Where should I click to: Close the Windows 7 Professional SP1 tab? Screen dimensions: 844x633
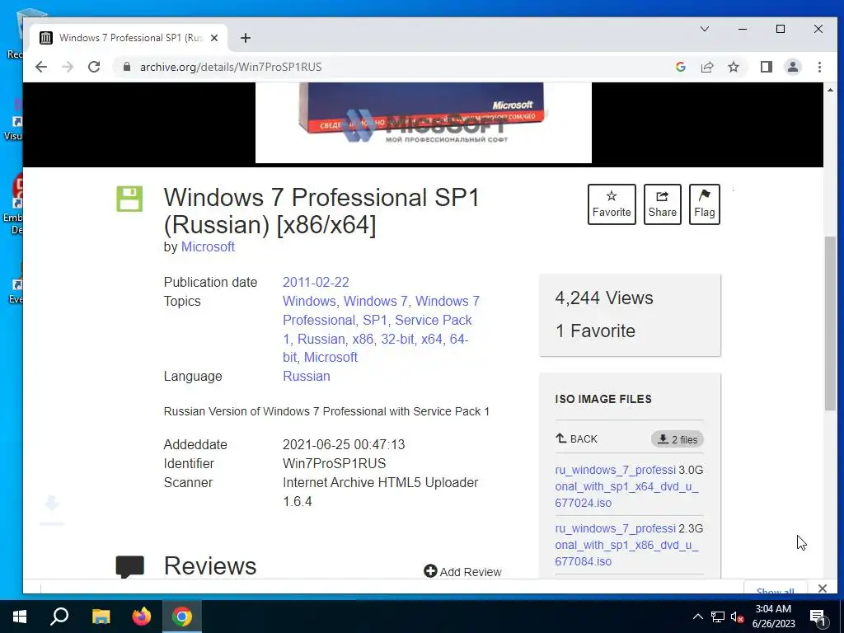pos(213,38)
